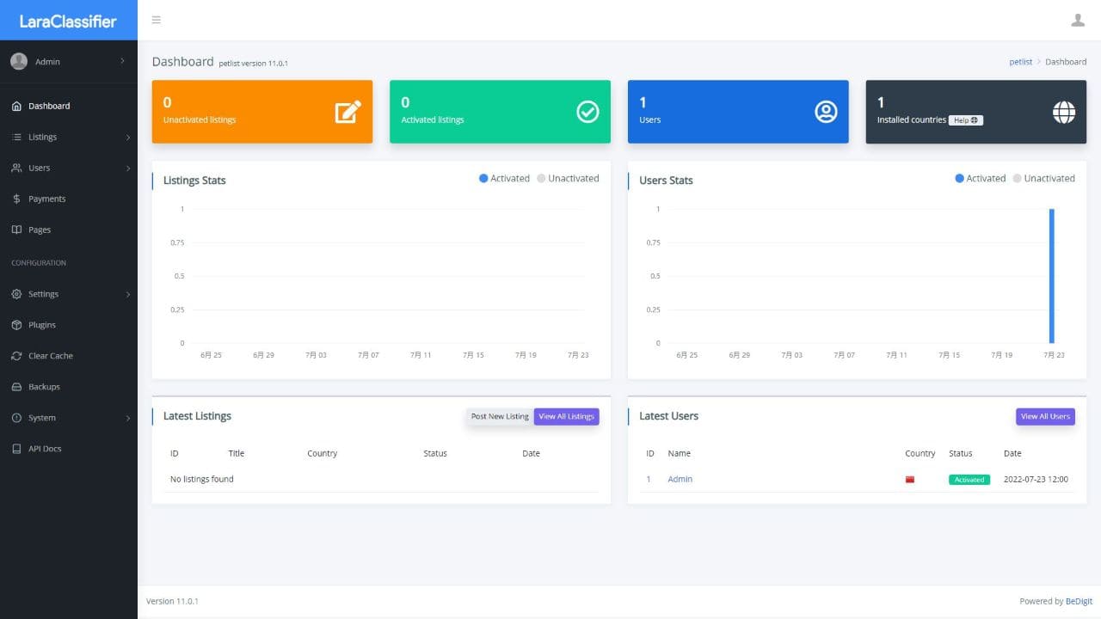Open the BeDigit link in footer

coord(1079,601)
